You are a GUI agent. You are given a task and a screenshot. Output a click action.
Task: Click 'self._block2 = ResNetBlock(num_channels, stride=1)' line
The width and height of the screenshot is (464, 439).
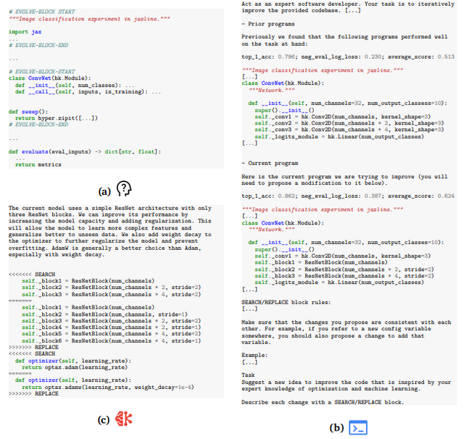104,314
